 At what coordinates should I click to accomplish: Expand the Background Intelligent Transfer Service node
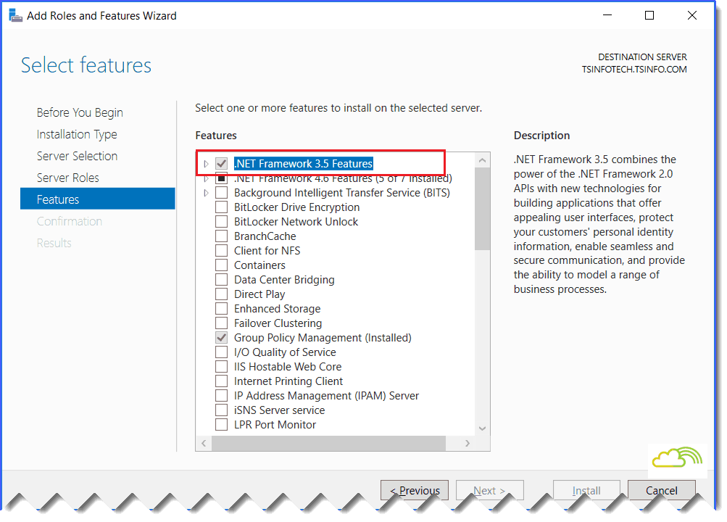coord(205,192)
